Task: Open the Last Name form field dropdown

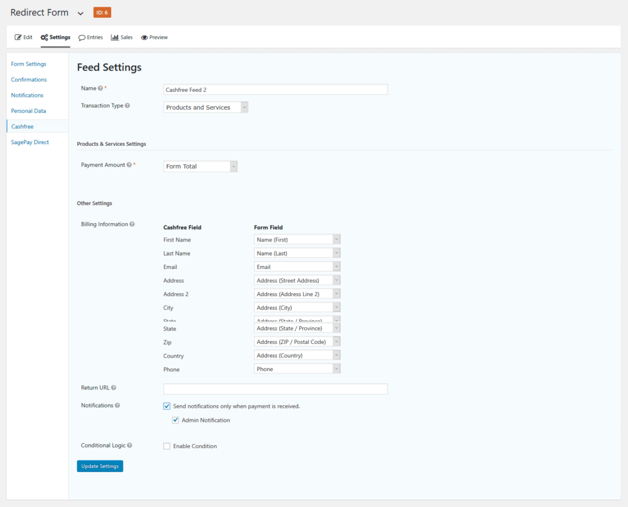Action: [x=297, y=253]
